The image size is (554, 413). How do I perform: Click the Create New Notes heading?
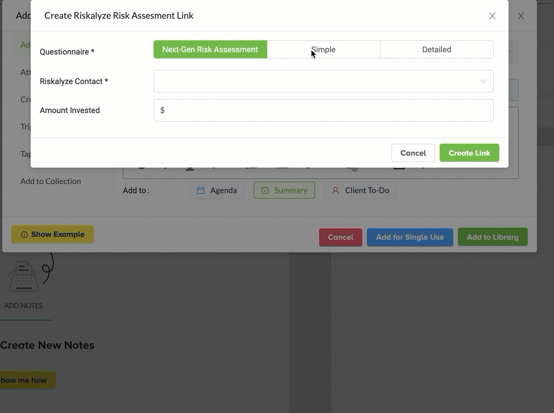[x=47, y=345]
